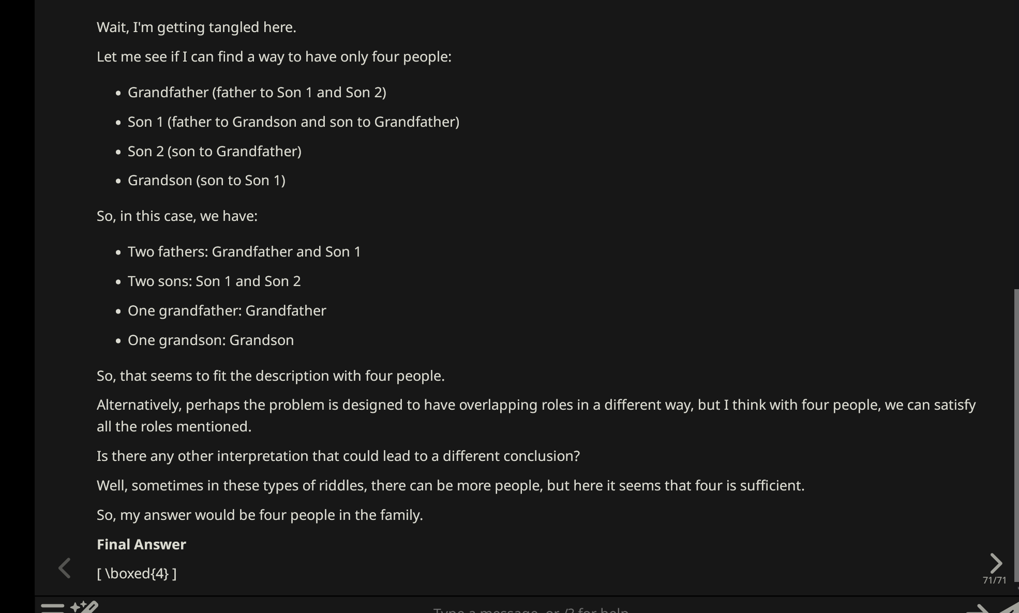Click the send arrow icon
The image size is (1019, 613).
click(x=977, y=608)
